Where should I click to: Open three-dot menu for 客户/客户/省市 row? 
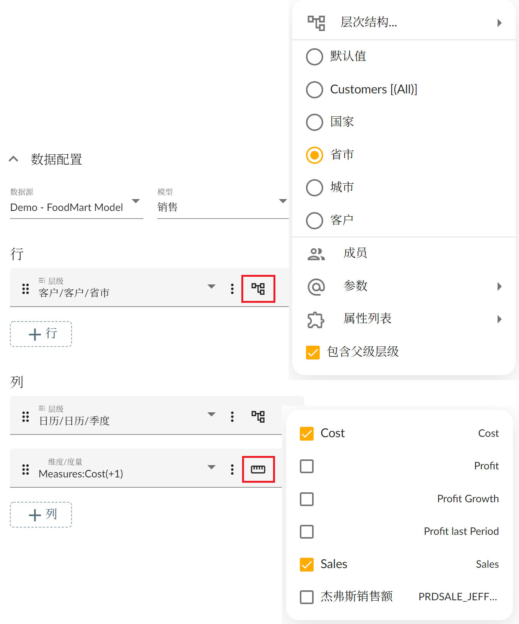click(232, 289)
